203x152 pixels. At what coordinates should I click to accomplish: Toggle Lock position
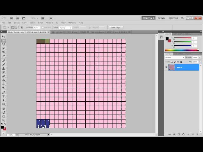(x=178, y=62)
